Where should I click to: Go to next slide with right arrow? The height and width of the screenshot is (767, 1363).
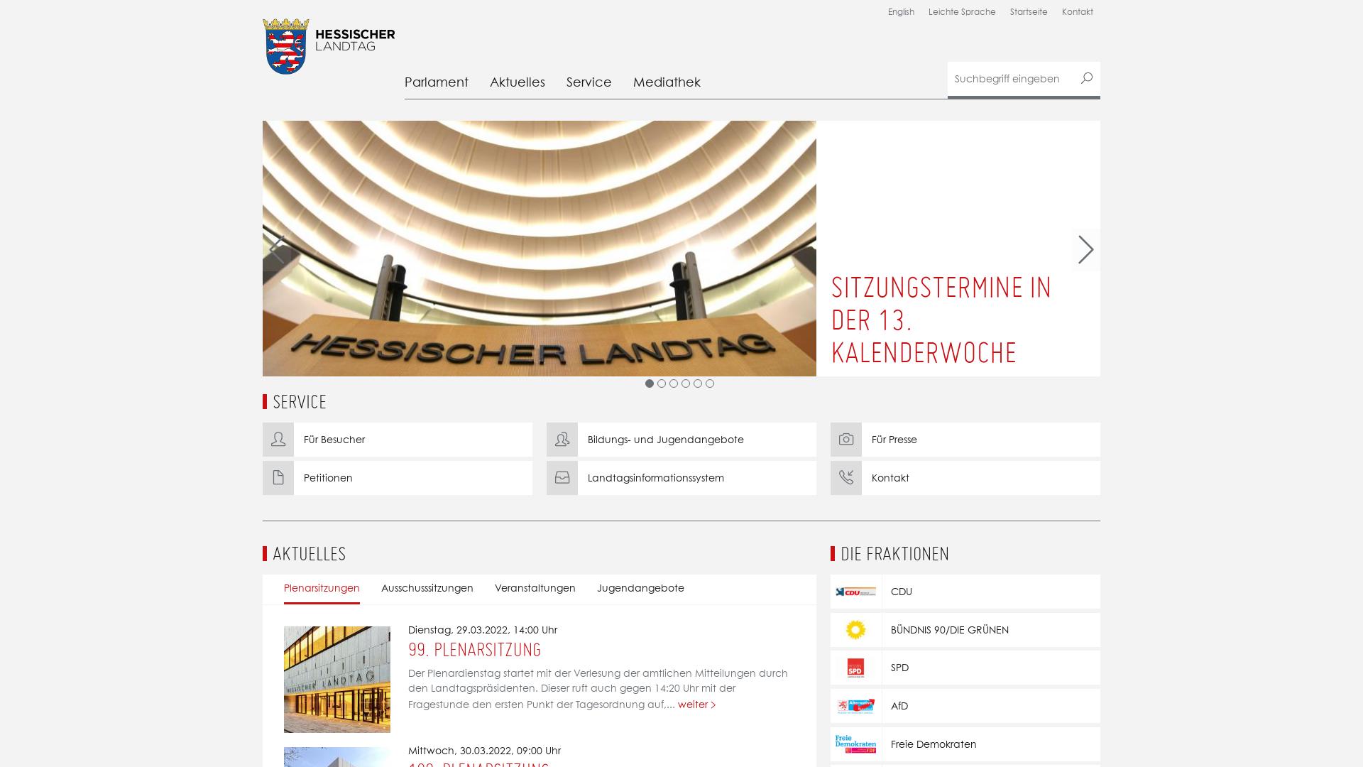(1085, 249)
